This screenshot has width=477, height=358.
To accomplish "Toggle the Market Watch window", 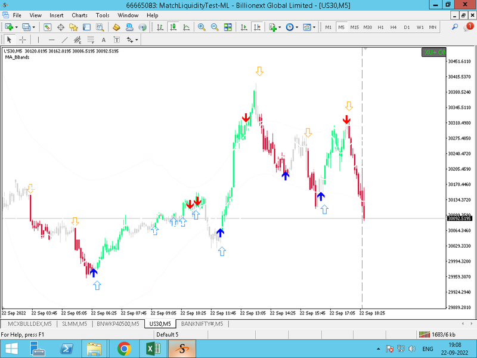I will coord(47,27).
